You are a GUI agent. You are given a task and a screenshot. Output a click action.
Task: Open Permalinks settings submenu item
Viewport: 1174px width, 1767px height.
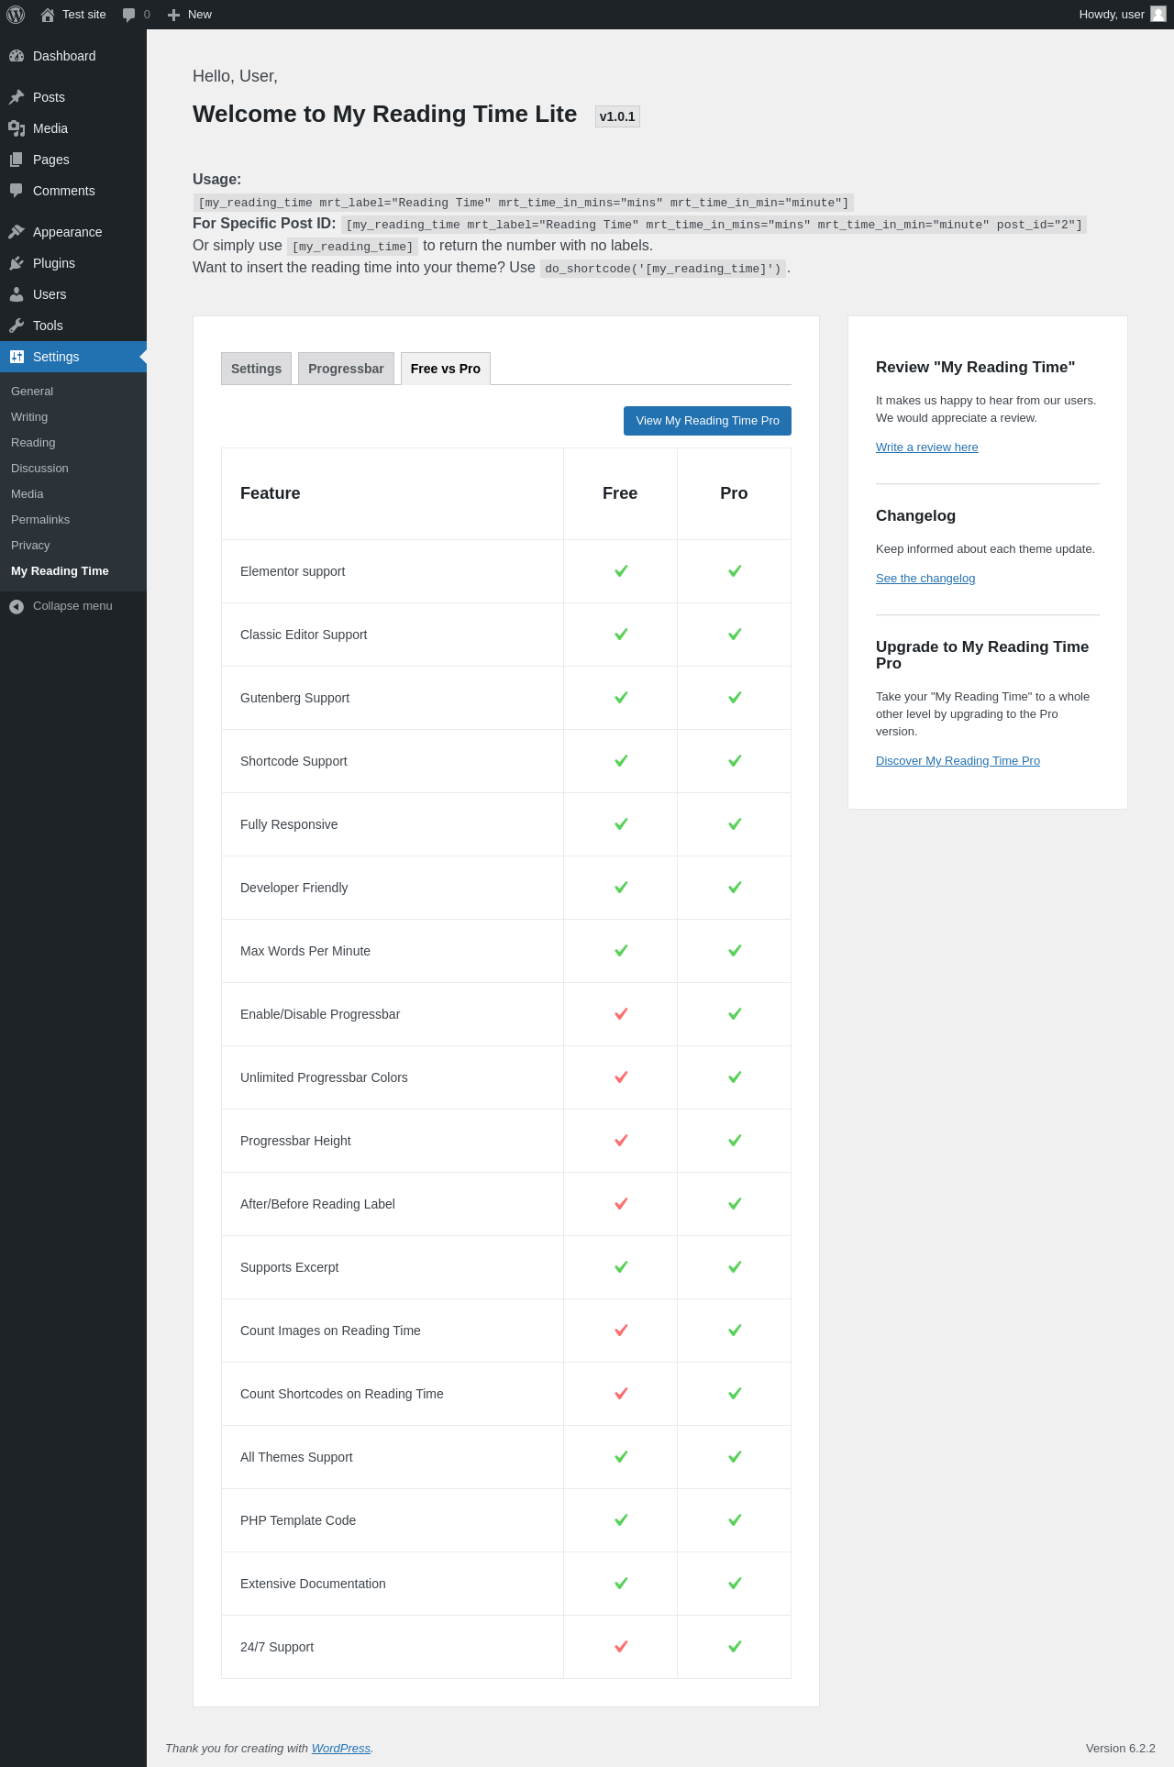point(40,520)
